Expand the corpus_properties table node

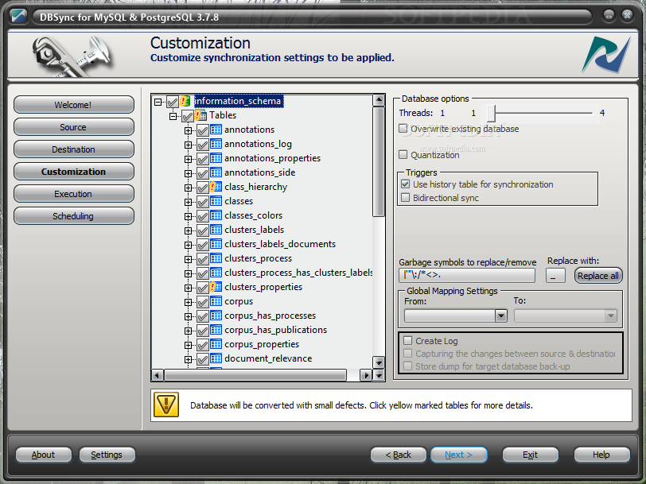pyautogui.click(x=188, y=345)
